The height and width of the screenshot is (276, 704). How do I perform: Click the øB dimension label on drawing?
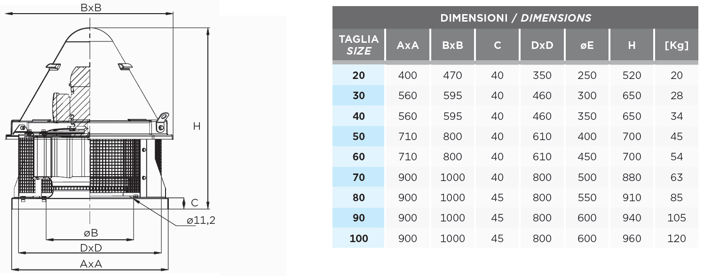pyautogui.click(x=91, y=233)
